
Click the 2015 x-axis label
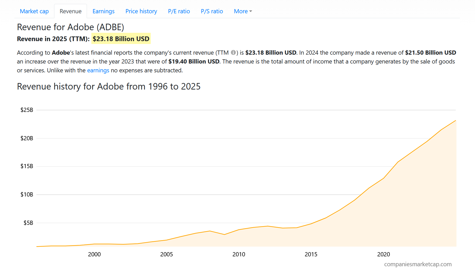click(311, 254)
